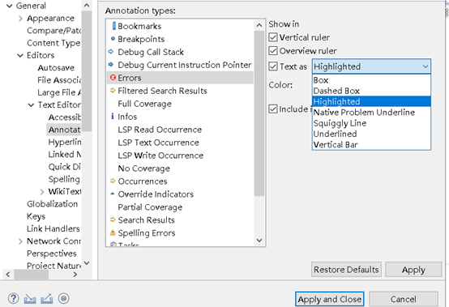
Task: Select the Highlighted option in the list
Action: 371,101
